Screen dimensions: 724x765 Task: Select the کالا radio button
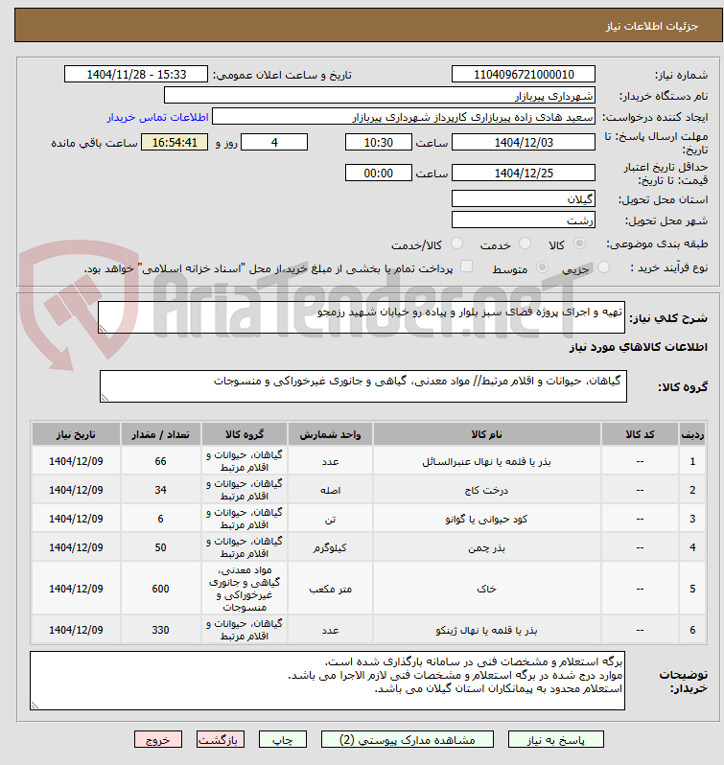click(579, 243)
